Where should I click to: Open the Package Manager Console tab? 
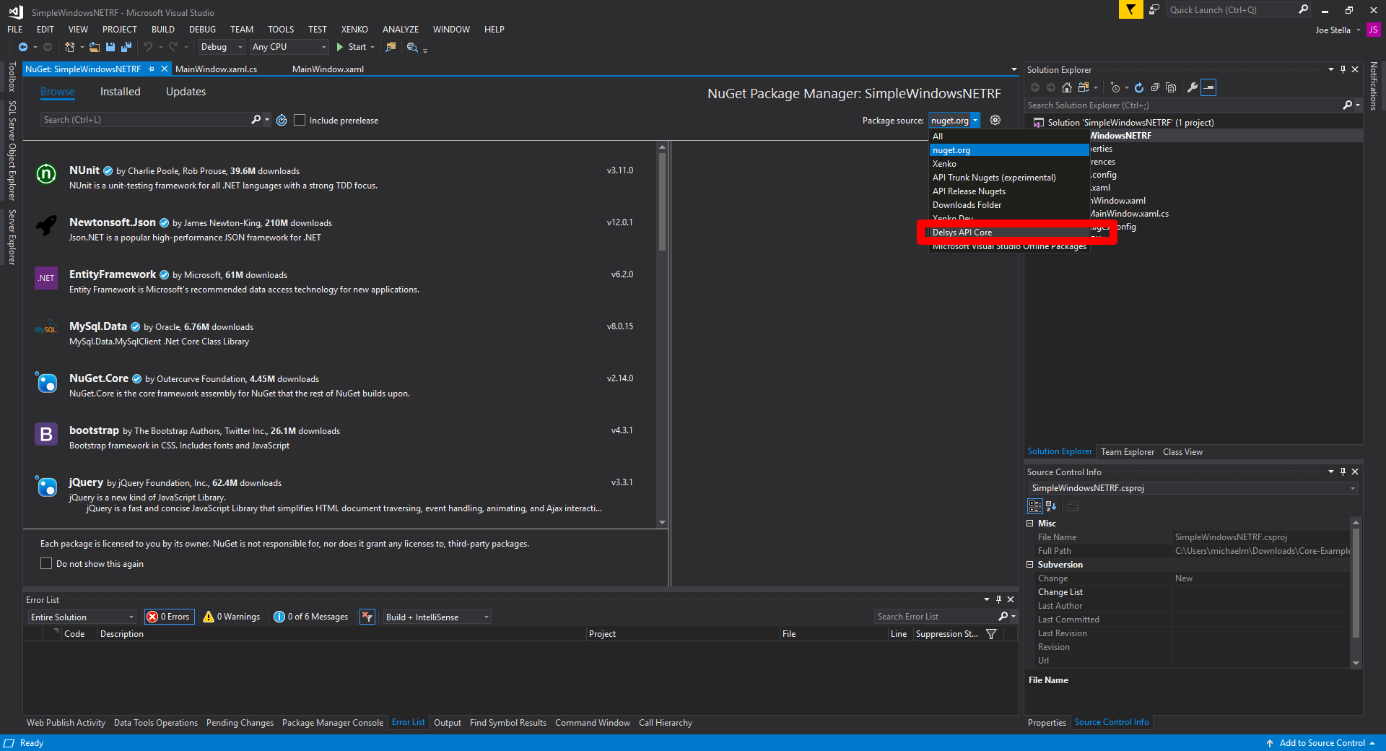coord(333,723)
